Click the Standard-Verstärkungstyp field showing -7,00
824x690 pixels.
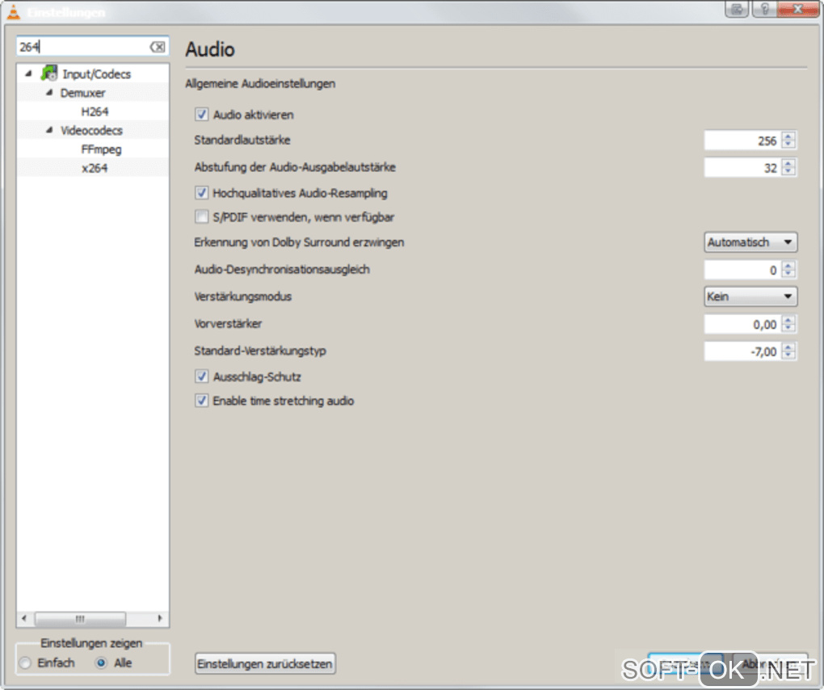coord(742,351)
